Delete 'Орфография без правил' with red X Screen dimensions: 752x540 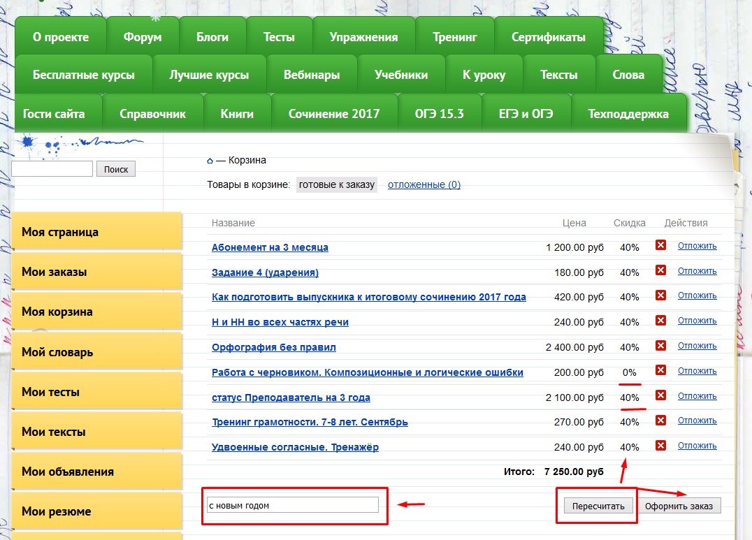[660, 346]
